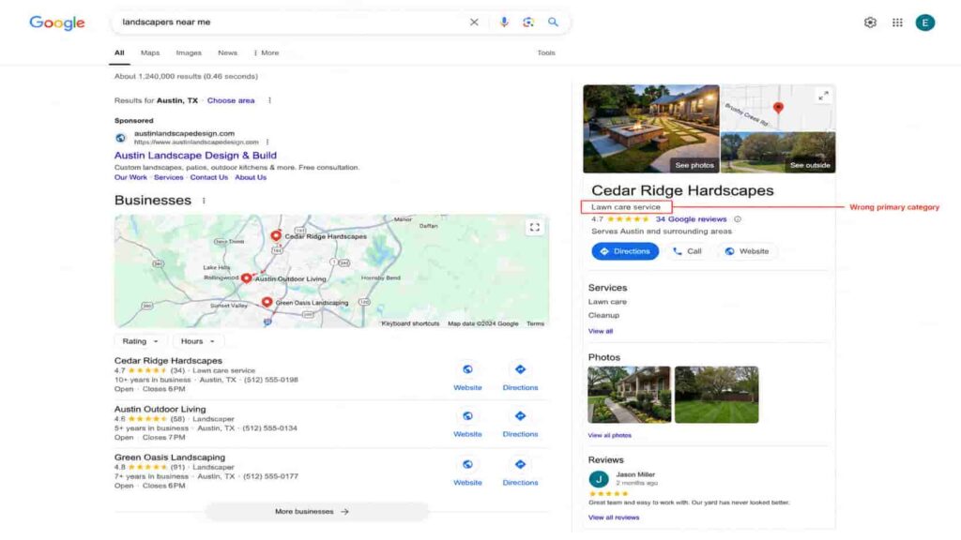The height and width of the screenshot is (540, 961).
Task: Click the 'Cleanup' service entry
Action: tap(603, 315)
